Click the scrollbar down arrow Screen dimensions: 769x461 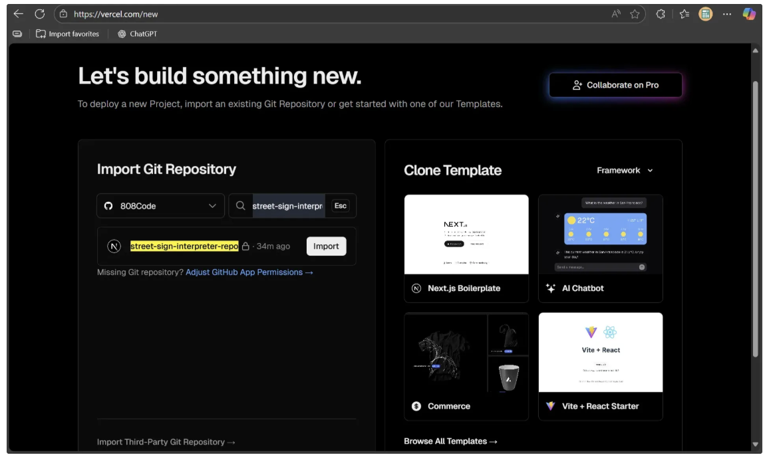tap(755, 444)
